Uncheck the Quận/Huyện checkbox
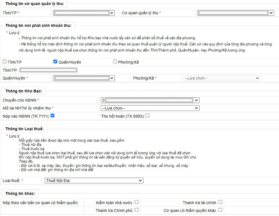Image resolution: width=279 pixels, height=216 pixels. (x=55, y=62)
